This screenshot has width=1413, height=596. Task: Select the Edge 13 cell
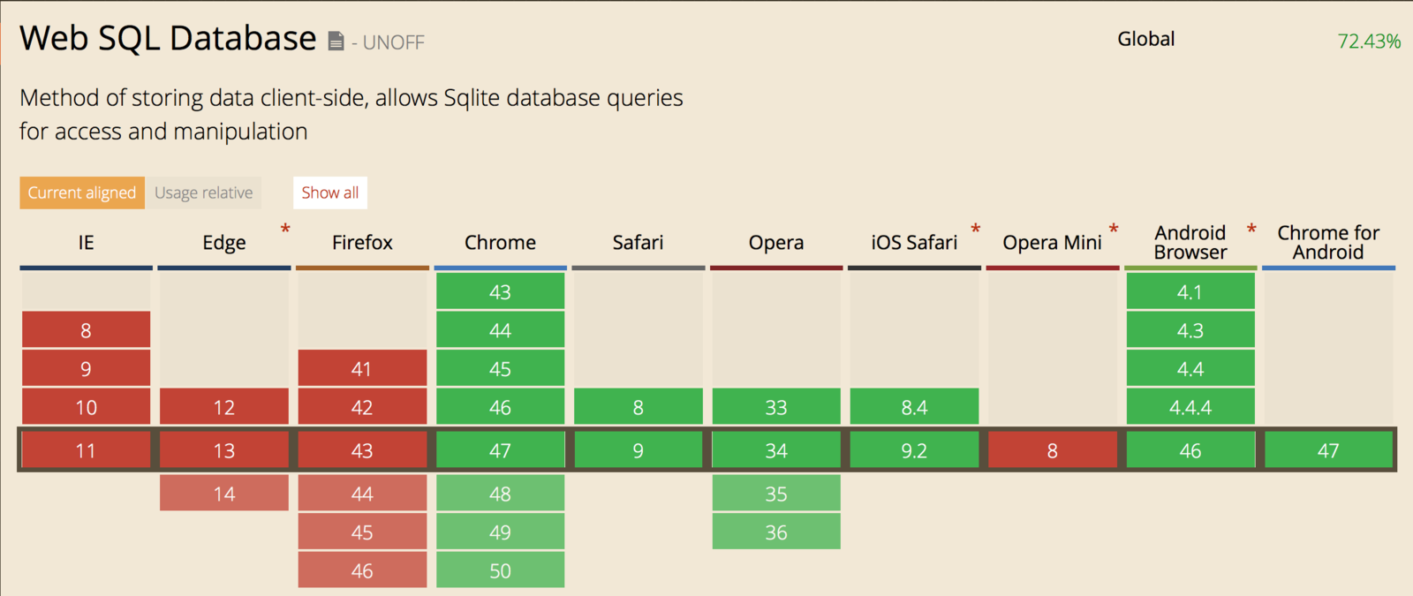click(x=224, y=450)
